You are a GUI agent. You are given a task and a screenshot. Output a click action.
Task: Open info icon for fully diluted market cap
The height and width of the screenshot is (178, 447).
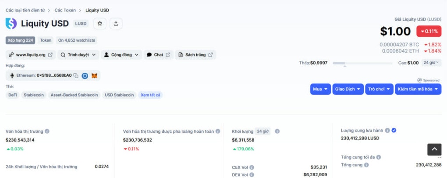(218, 131)
